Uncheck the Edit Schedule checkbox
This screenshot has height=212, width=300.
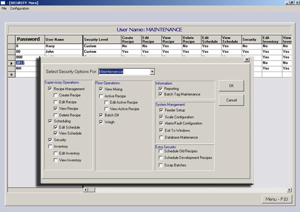point(55,127)
